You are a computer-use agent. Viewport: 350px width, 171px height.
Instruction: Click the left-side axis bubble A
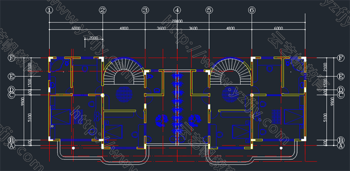pos(11,146)
